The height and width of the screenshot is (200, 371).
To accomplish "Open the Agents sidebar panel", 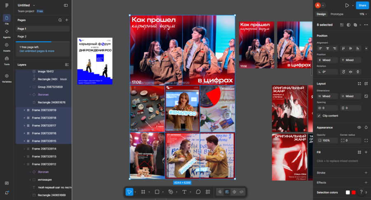I will click(7, 34).
